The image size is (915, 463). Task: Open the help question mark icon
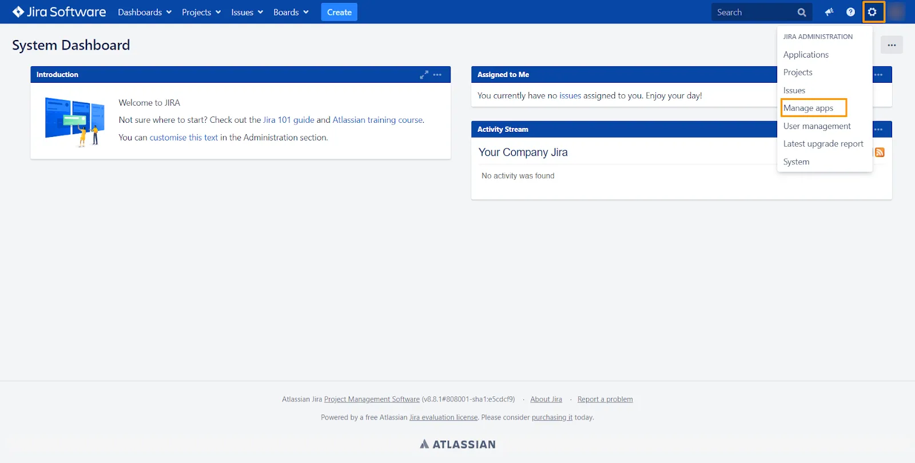tap(850, 12)
